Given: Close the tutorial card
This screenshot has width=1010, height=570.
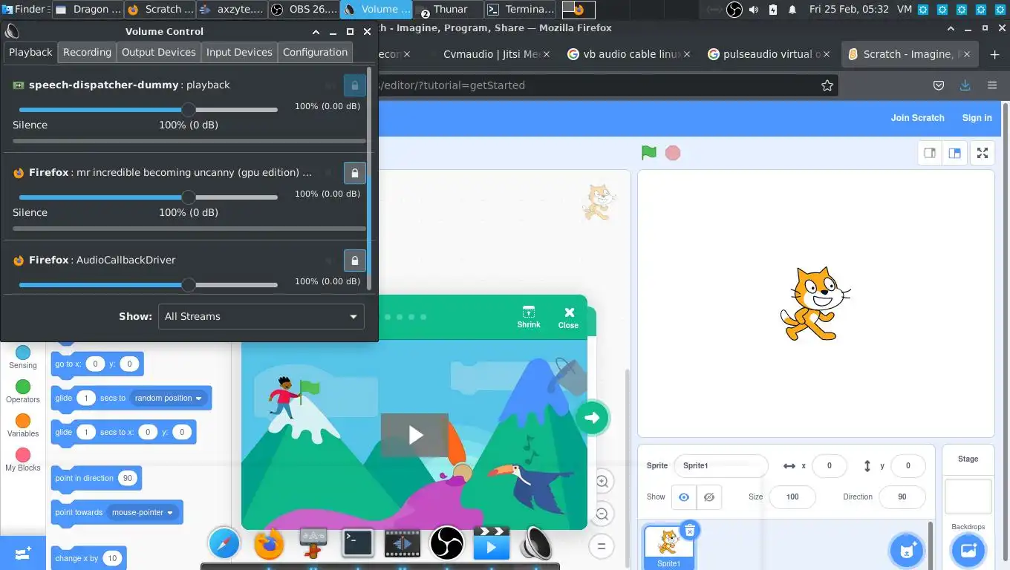Looking at the screenshot, I should coord(569,318).
